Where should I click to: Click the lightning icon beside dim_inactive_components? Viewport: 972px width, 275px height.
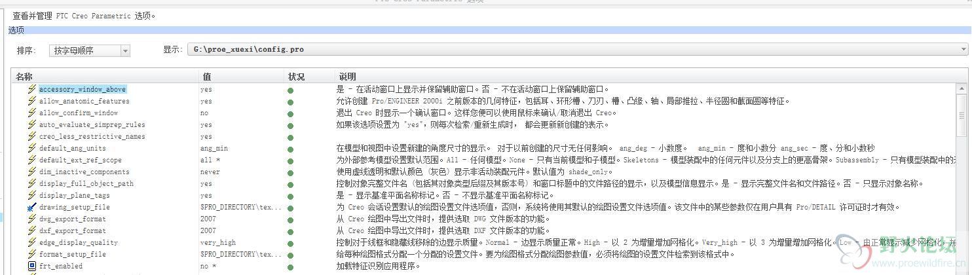(31, 172)
